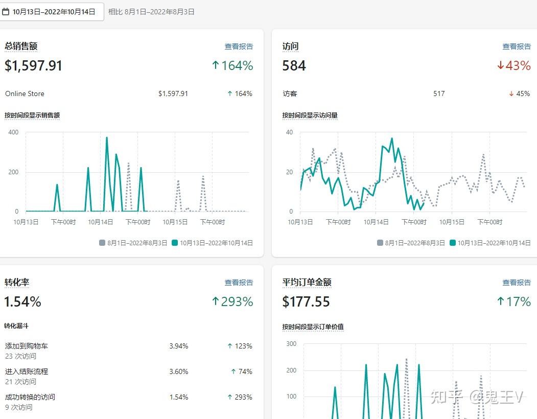Click the 访问 card title
The height and width of the screenshot is (419, 537).
tap(290, 46)
